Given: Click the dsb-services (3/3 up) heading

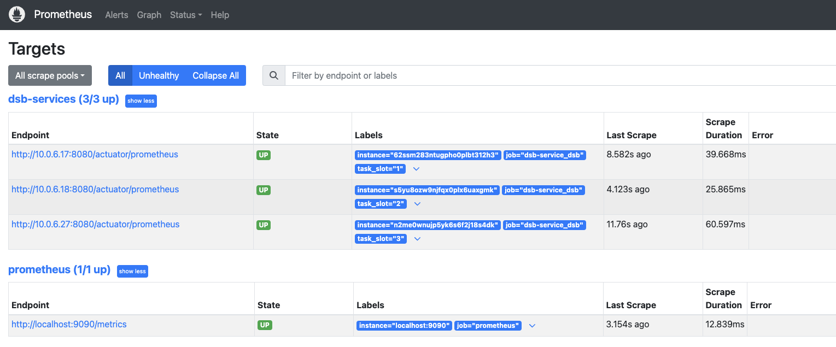Looking at the screenshot, I should click(63, 99).
